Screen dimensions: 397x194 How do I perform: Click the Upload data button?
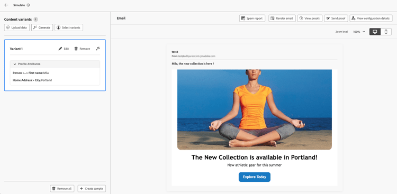click(17, 27)
